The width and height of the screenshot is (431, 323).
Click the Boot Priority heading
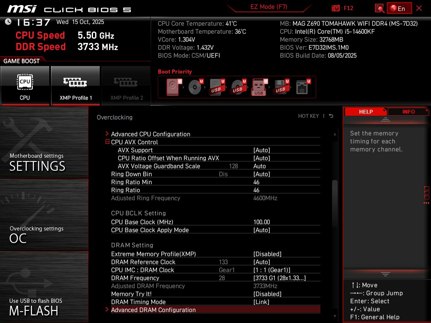point(175,71)
